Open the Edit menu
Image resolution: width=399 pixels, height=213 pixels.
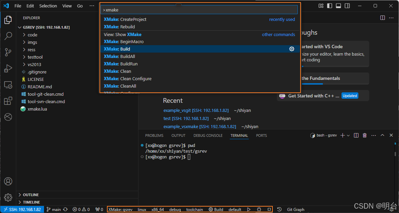pos(30,6)
